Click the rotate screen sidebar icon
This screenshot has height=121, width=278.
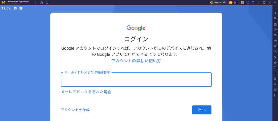[x=275, y=68]
